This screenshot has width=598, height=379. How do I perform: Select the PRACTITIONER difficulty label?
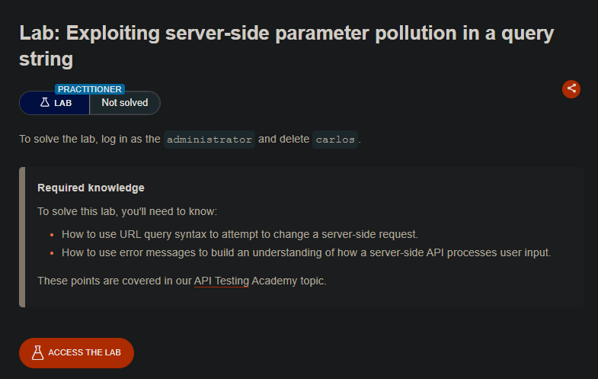(90, 89)
